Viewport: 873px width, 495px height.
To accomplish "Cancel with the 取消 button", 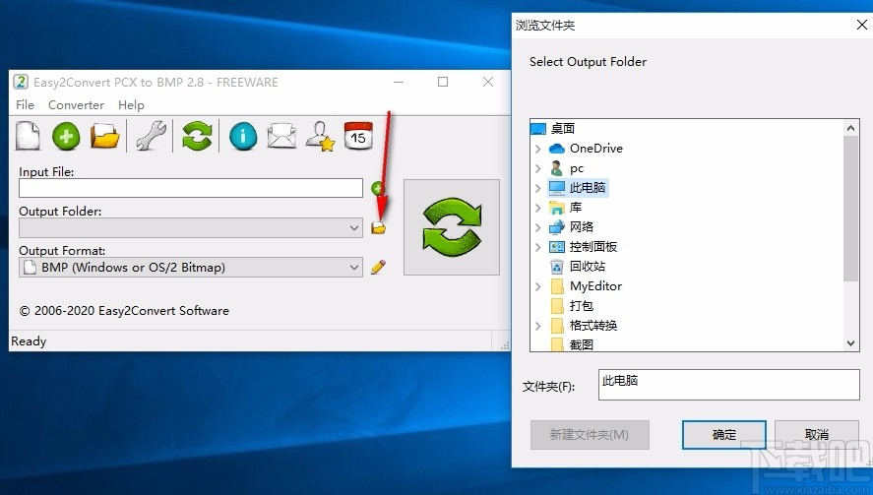I will tap(817, 435).
